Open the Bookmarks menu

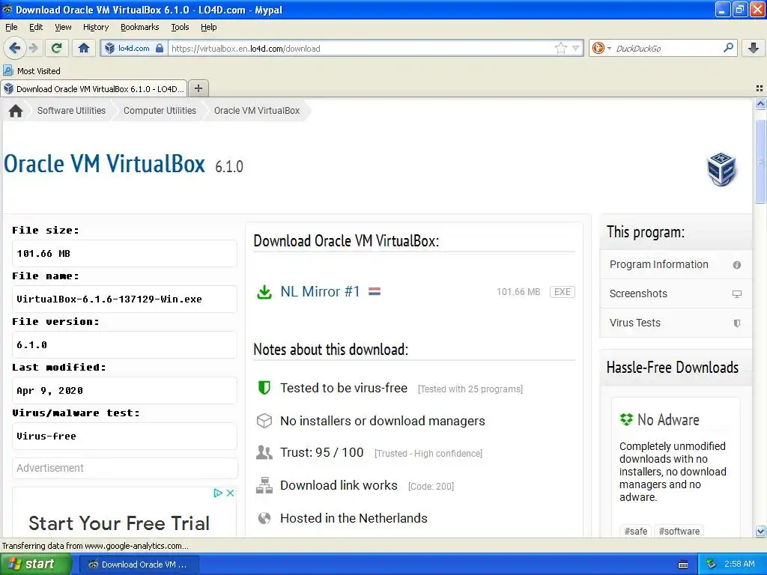pyautogui.click(x=139, y=27)
